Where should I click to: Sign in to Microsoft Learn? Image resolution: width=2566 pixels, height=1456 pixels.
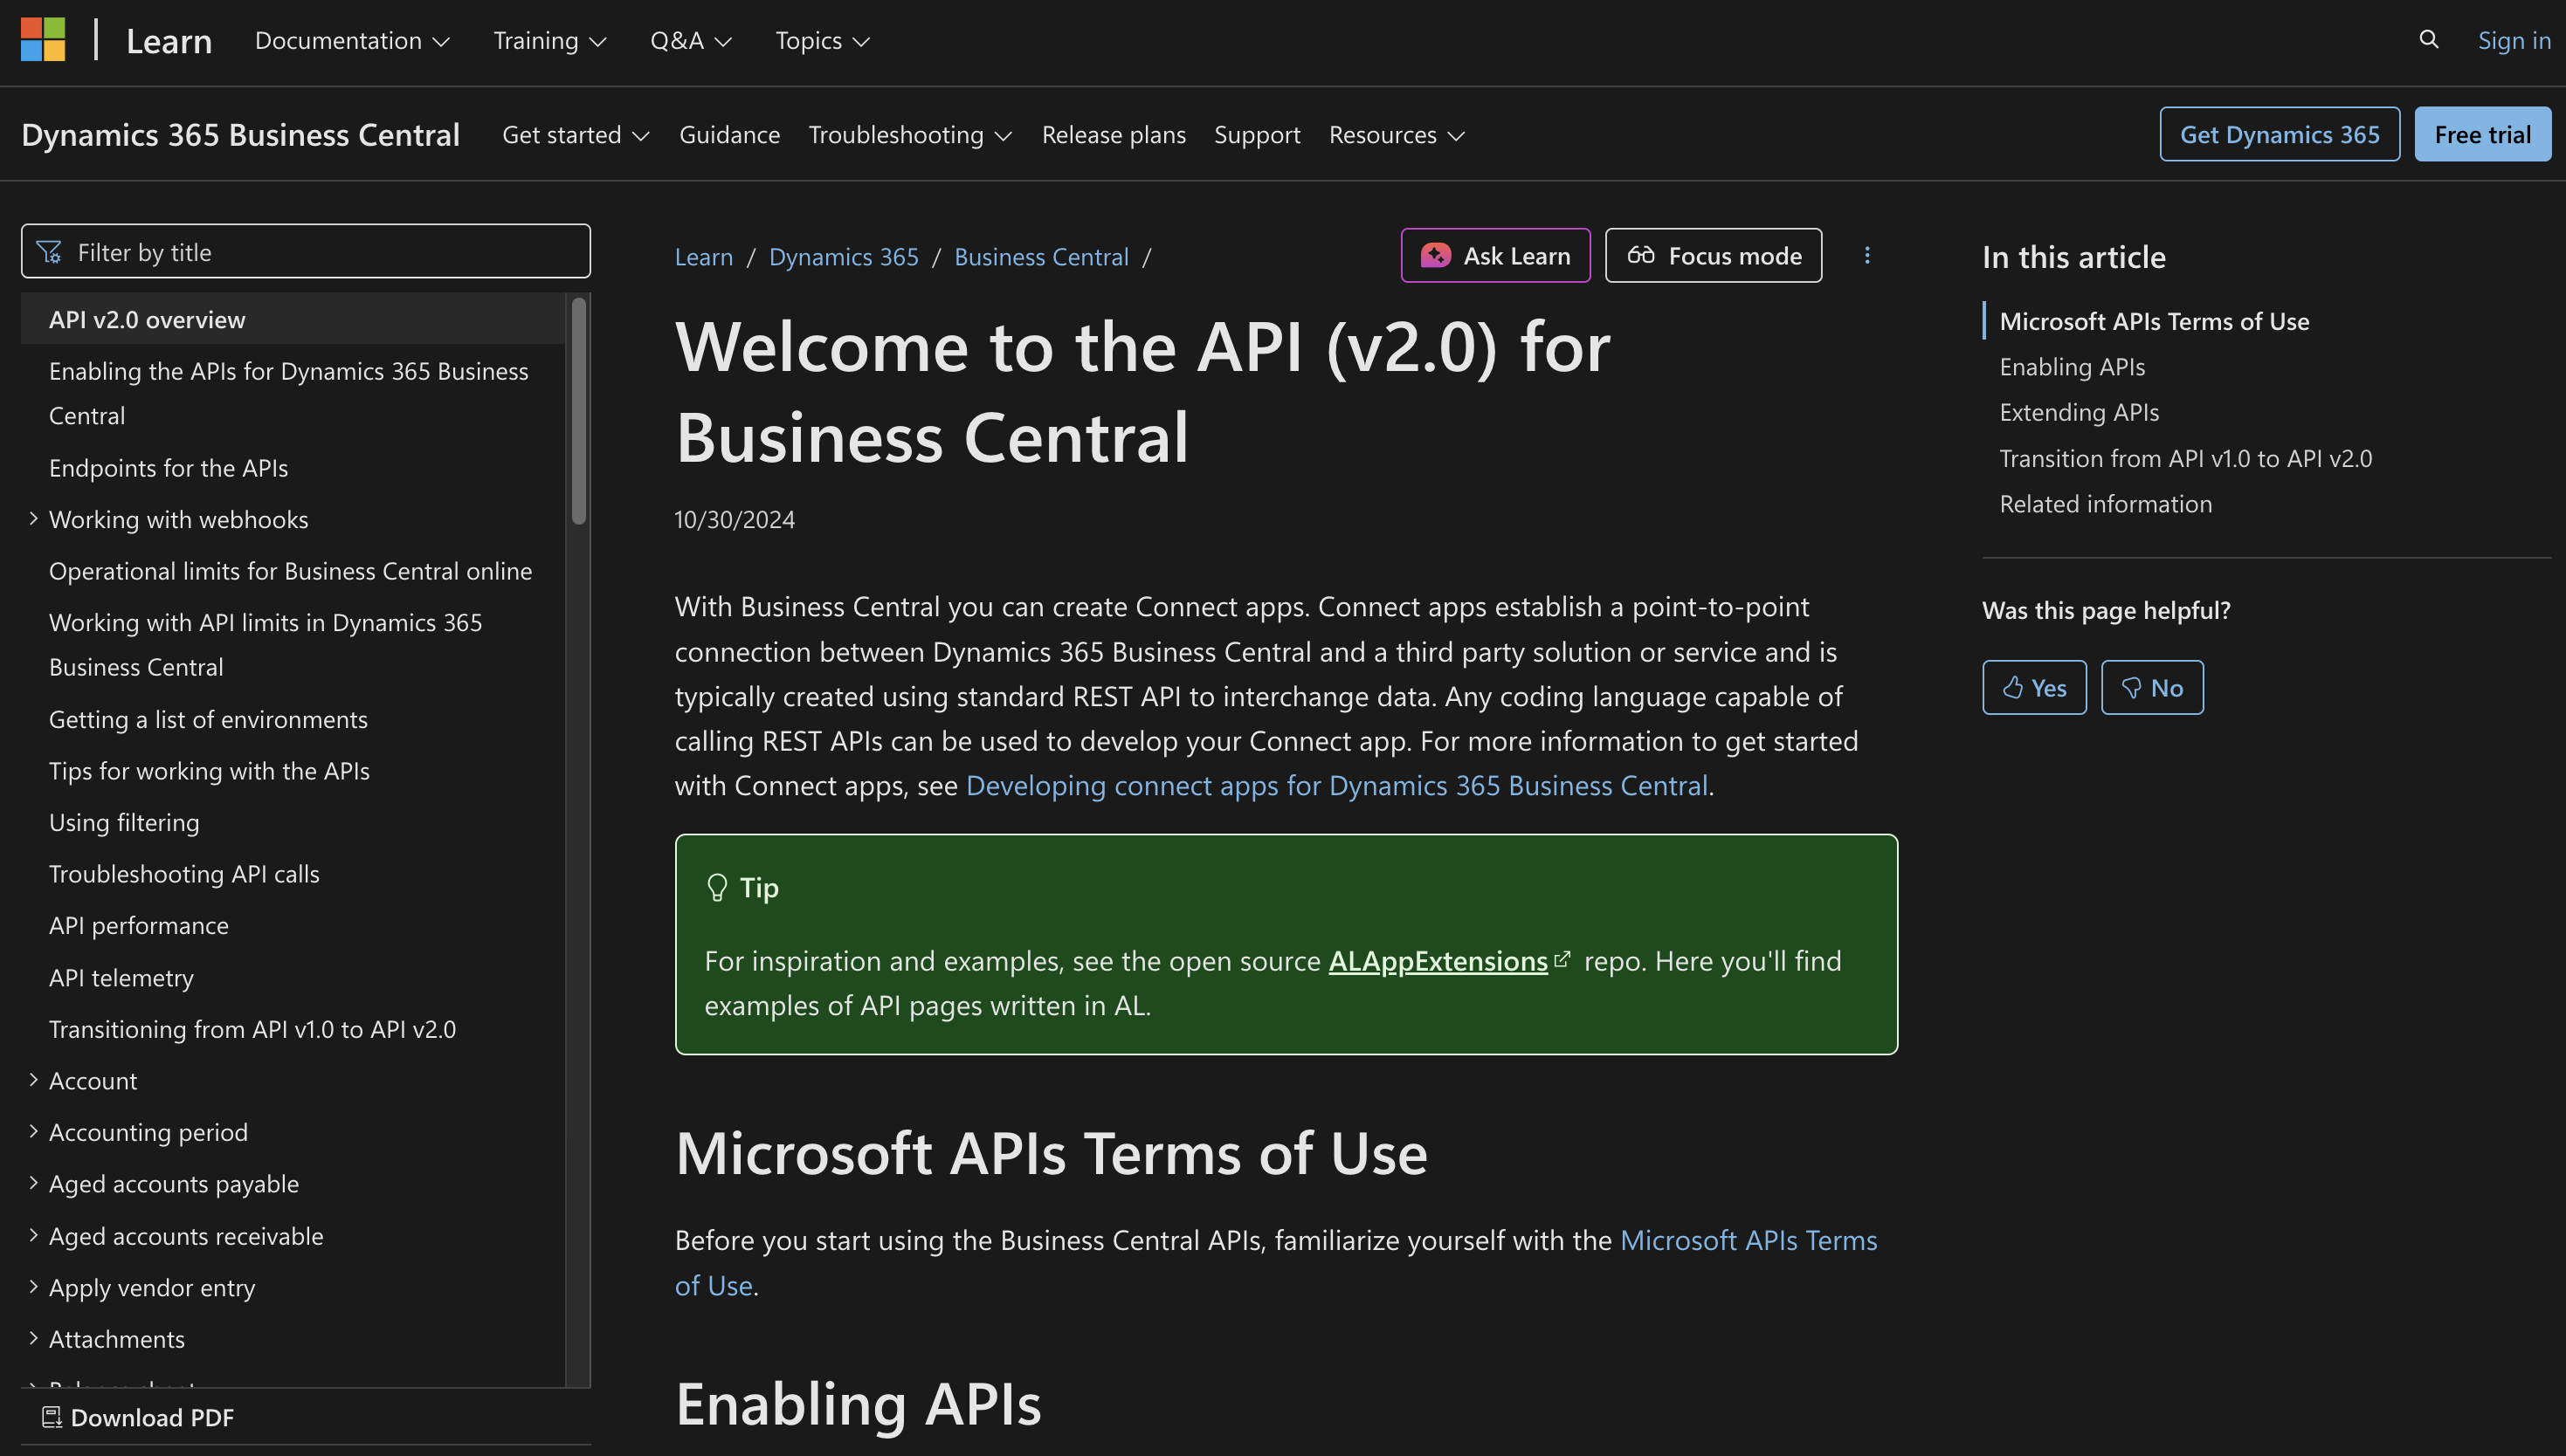click(2513, 40)
